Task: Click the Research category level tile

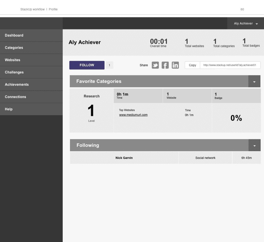Action: (x=91, y=110)
